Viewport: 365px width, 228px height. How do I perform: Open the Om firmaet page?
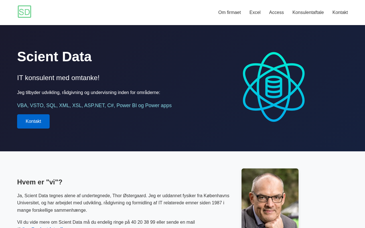tap(230, 13)
